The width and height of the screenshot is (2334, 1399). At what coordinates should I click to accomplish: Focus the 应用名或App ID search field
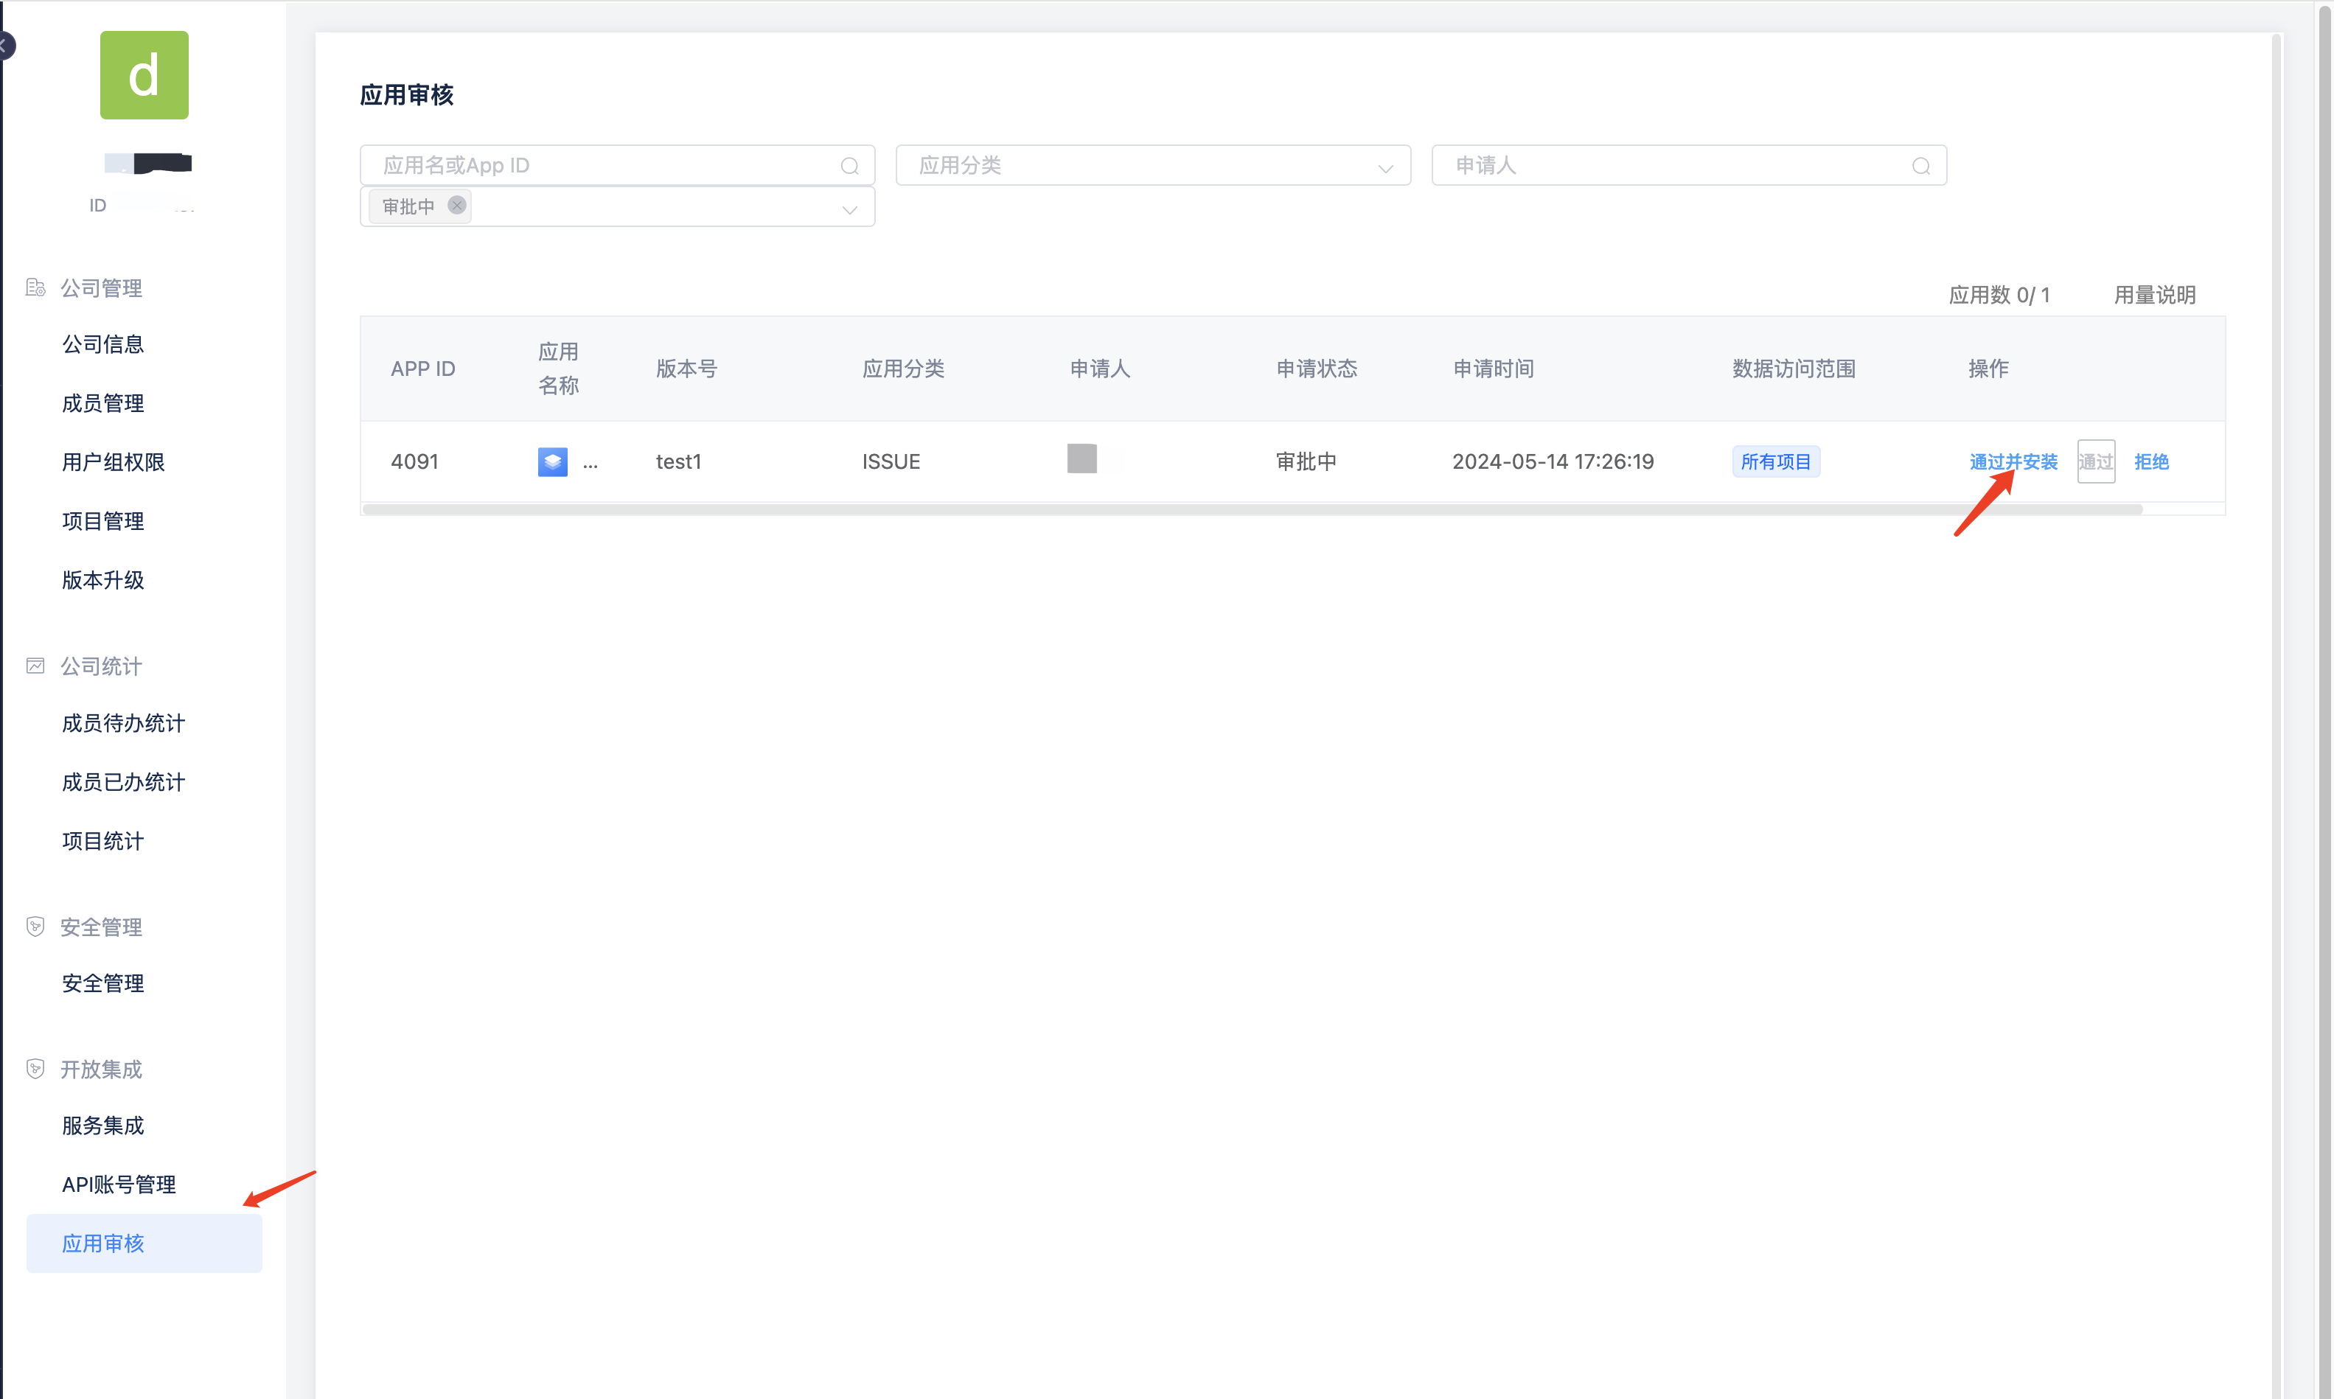pos(618,165)
